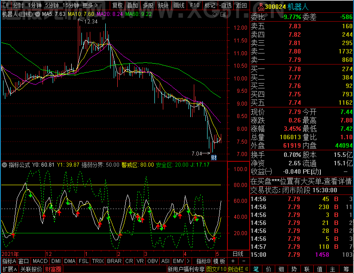The image size is (354, 274).
Task: Click the minus zoom button beside 模板
Action: pyautogui.click(x=244, y=261)
